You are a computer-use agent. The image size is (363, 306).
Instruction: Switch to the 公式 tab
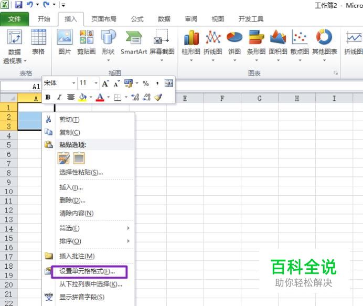137,19
